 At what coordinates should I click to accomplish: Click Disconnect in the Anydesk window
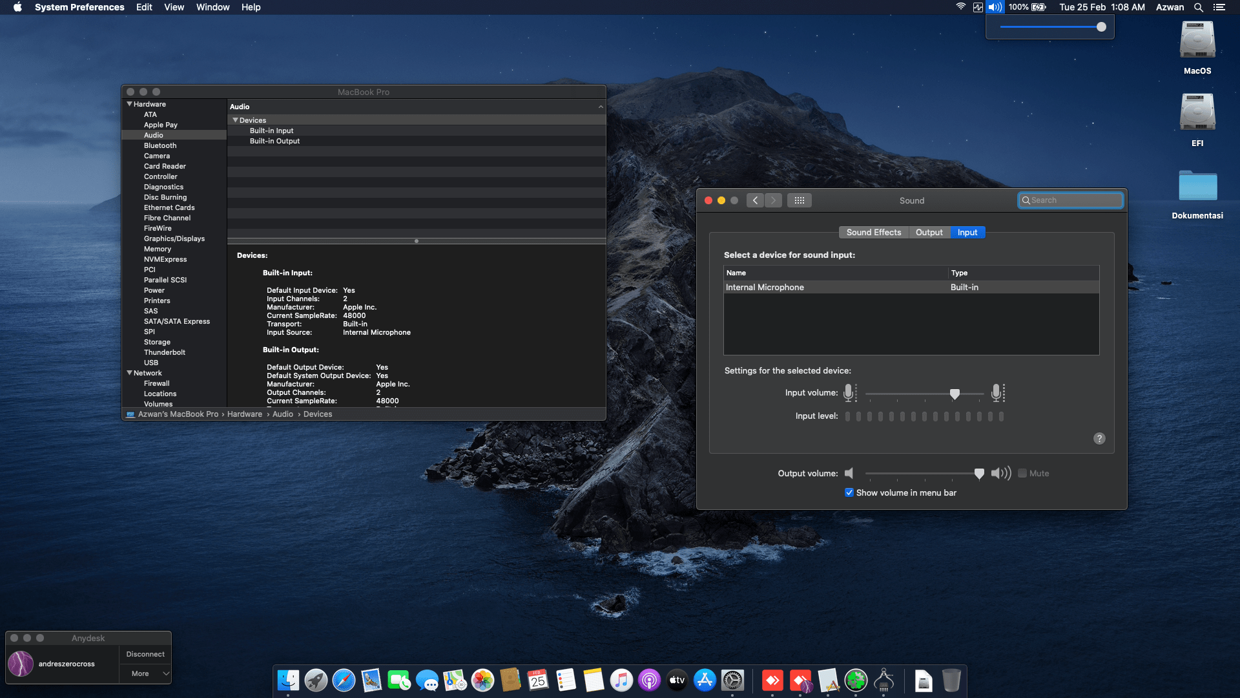point(145,654)
